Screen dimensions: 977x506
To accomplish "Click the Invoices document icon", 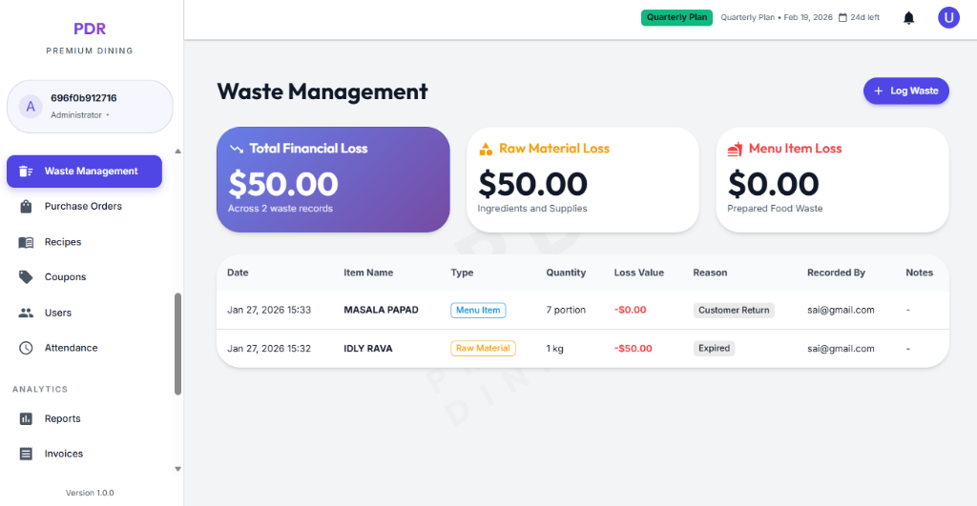I will (x=26, y=455).
